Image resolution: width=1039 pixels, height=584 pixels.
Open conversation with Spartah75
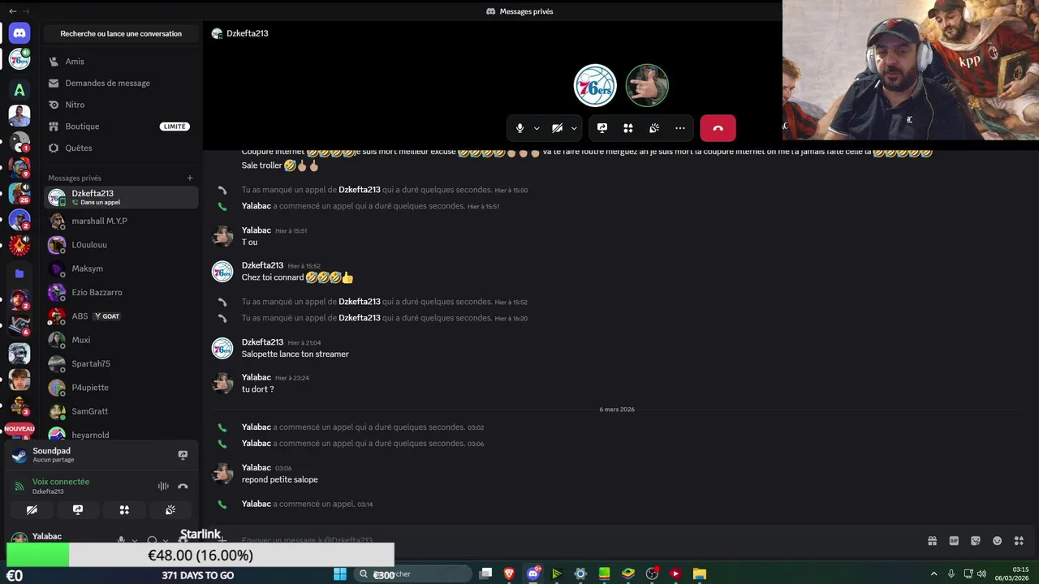pyautogui.click(x=121, y=363)
